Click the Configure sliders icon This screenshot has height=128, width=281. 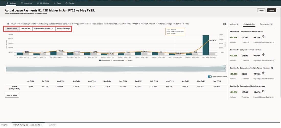pyautogui.click(x=22, y=3)
